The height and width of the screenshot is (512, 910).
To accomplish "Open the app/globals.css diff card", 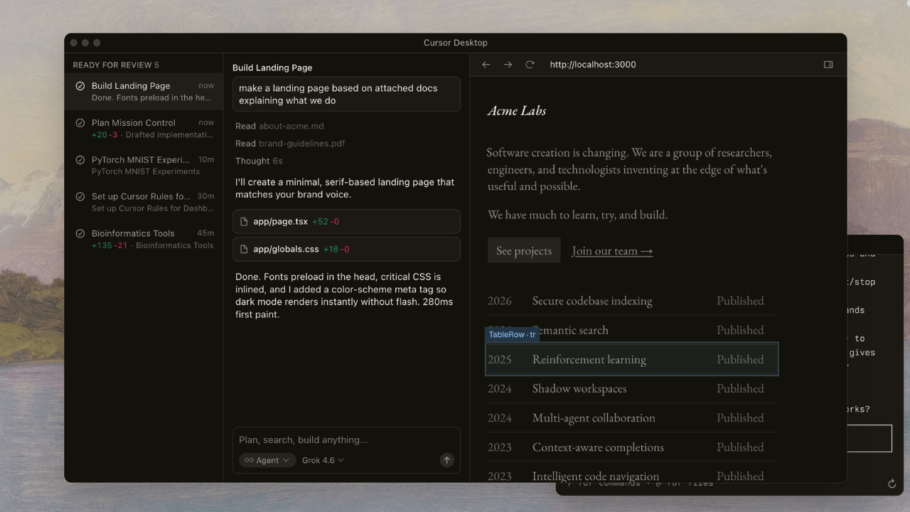I will [346, 250].
